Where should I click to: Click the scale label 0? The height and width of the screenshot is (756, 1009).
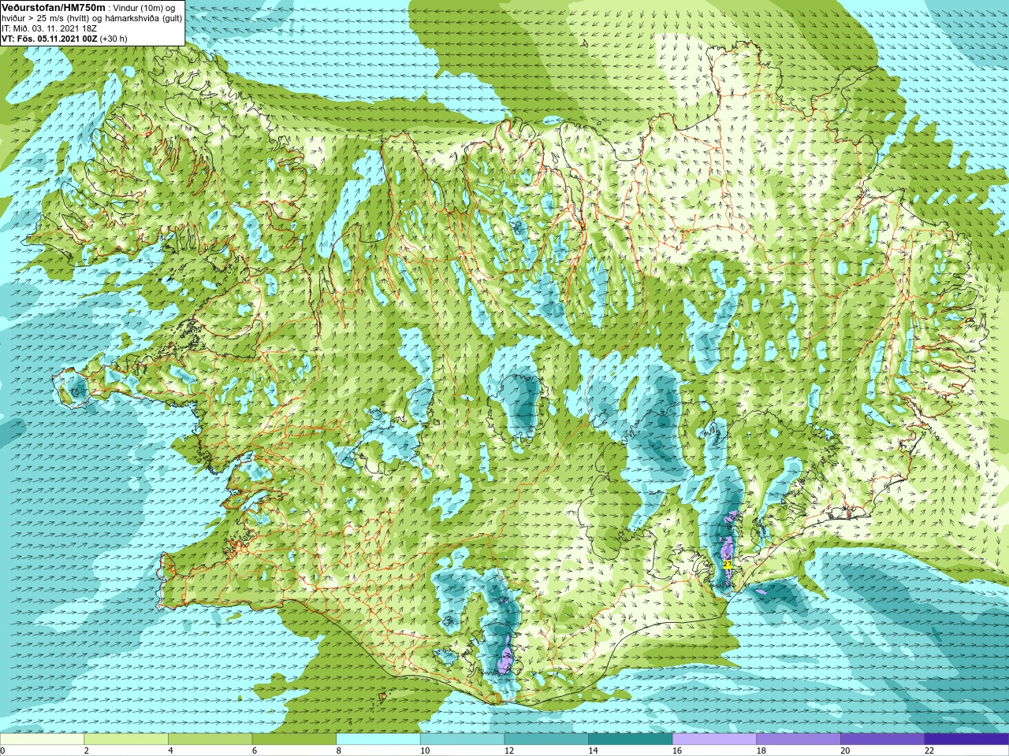(3, 750)
